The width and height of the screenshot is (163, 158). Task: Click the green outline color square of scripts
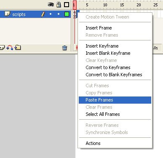tap(67, 14)
